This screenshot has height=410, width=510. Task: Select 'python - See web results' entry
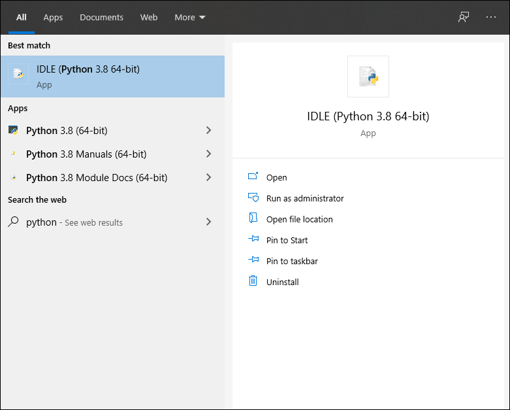tap(112, 222)
